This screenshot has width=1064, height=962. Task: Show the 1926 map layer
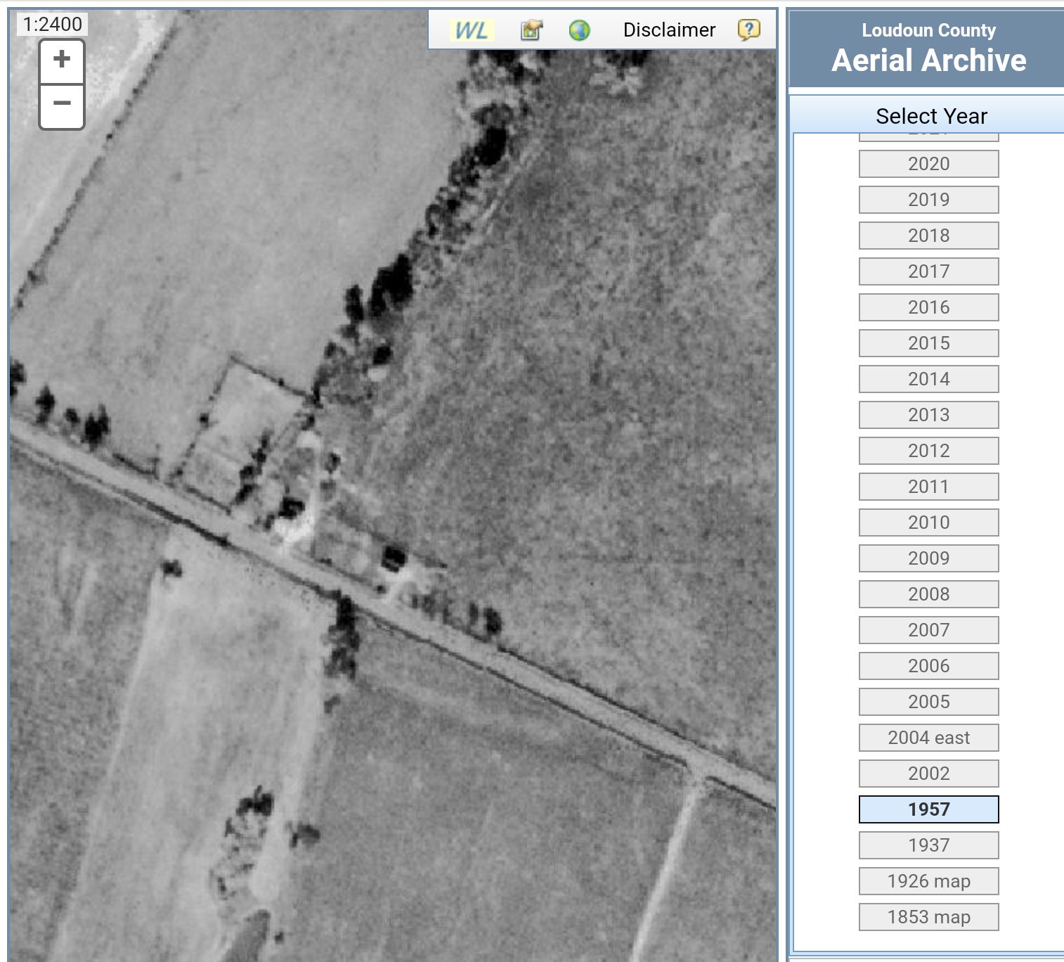[x=928, y=881]
